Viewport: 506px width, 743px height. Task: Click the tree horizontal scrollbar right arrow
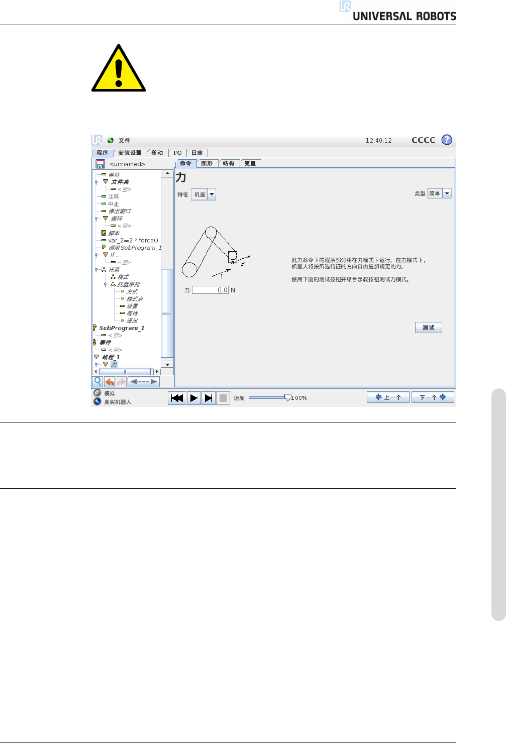point(157,371)
